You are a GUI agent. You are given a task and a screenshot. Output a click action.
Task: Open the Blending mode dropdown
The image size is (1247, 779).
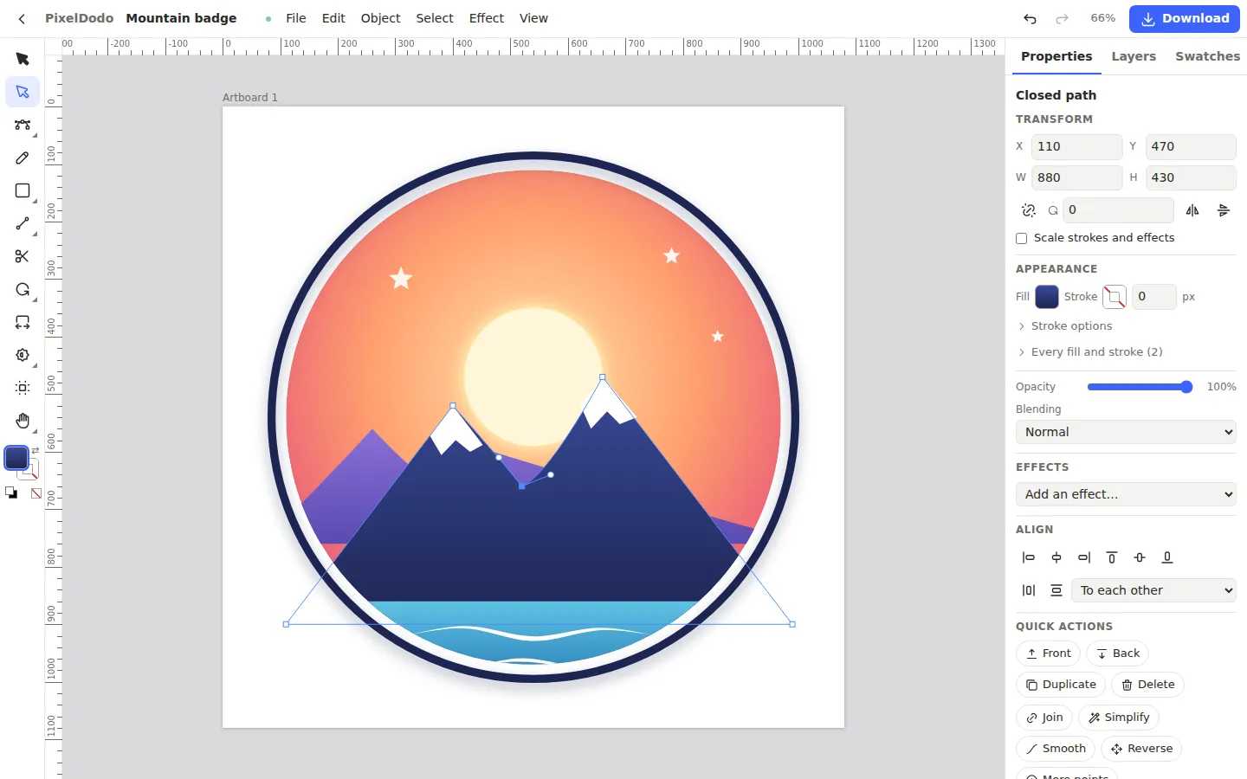coord(1126,432)
